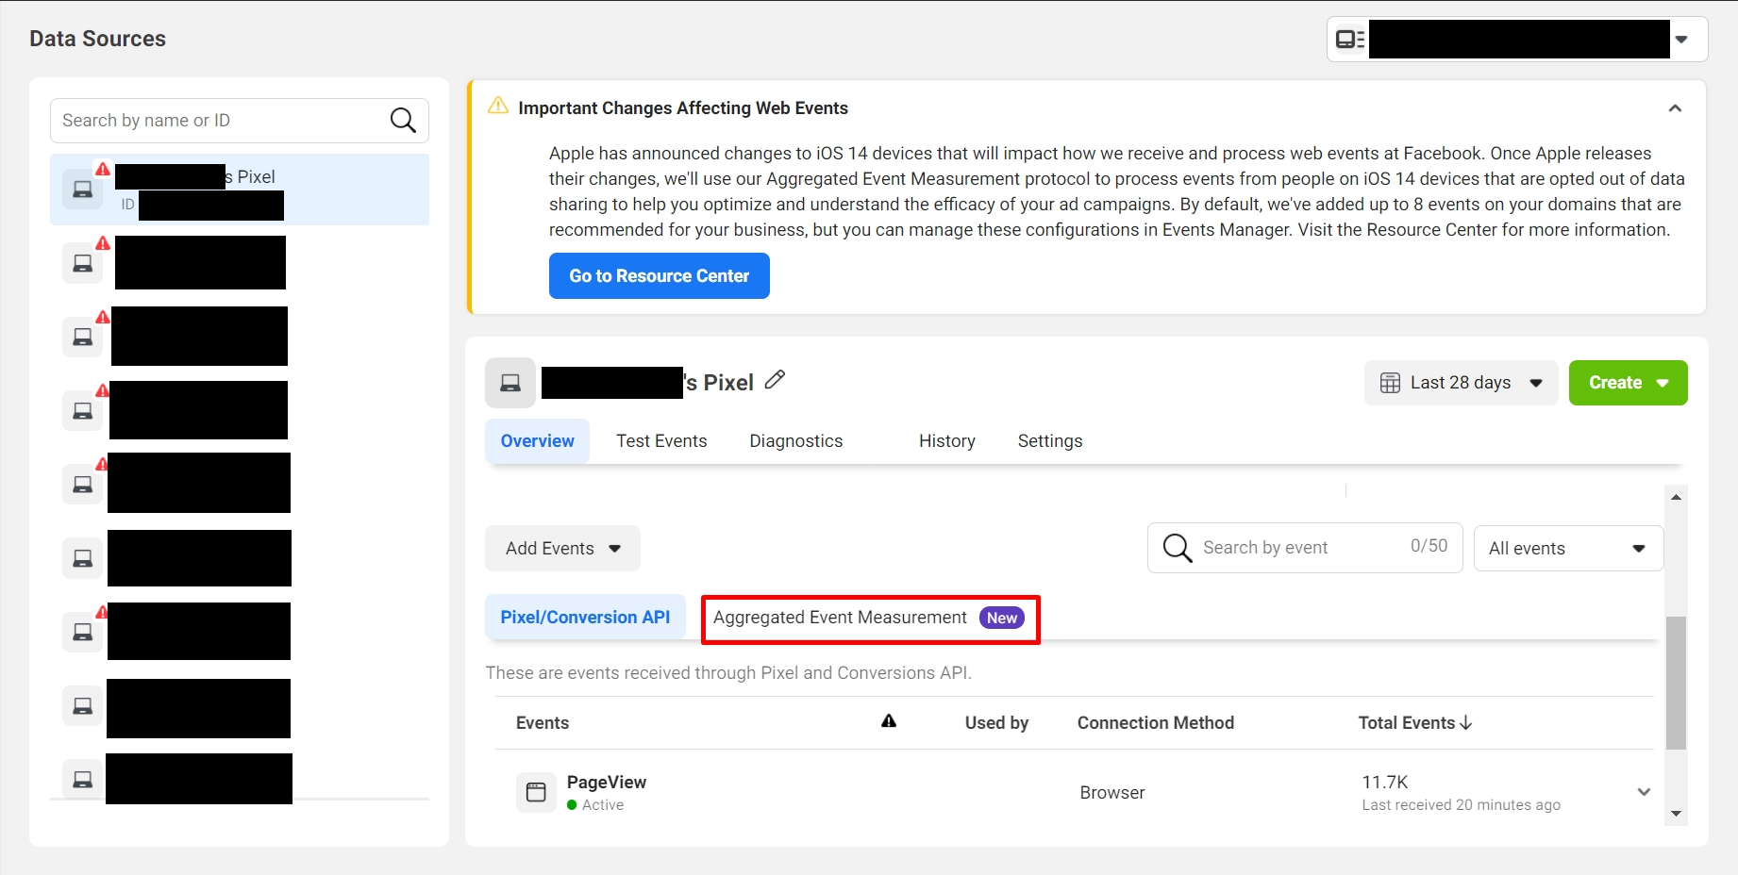Focus the Search by event field
Image resolution: width=1738 pixels, height=875 pixels.
1305,548
